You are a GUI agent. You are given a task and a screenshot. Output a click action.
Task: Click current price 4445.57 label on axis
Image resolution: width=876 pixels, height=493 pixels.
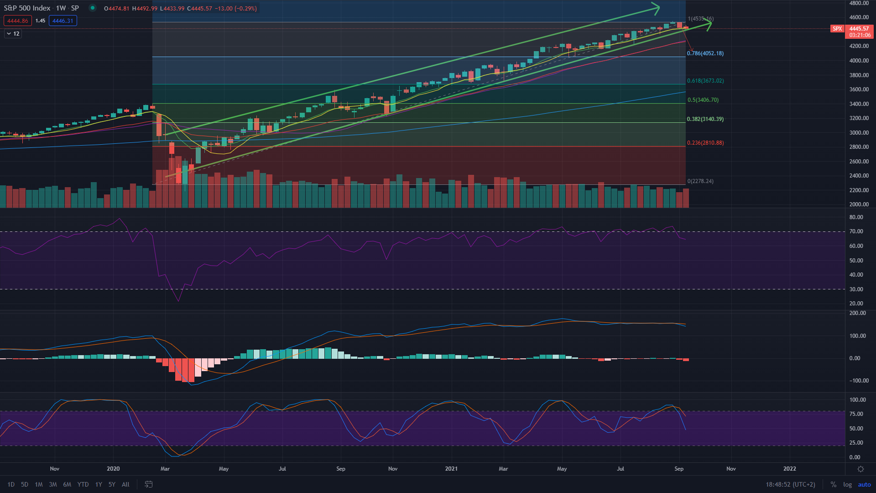tap(859, 28)
